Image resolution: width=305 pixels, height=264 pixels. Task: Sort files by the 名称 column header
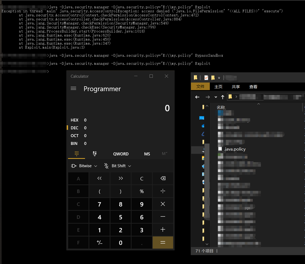[221, 107]
